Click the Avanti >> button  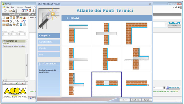(x=135, y=100)
